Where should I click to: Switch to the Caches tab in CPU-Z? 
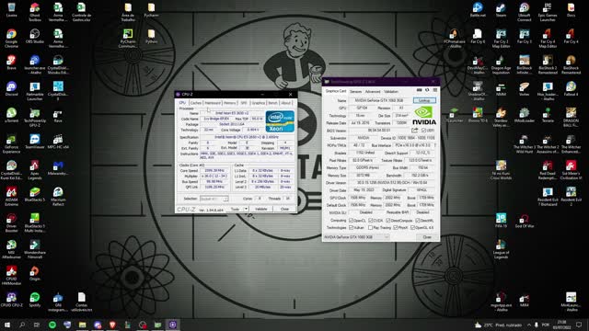(196, 103)
